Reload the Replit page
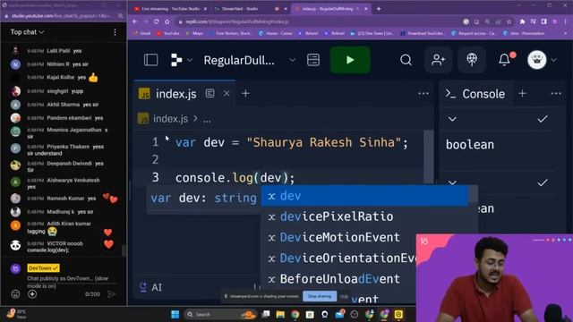Screen dimensions: 573x322 pyautogui.click(x=156, y=21)
